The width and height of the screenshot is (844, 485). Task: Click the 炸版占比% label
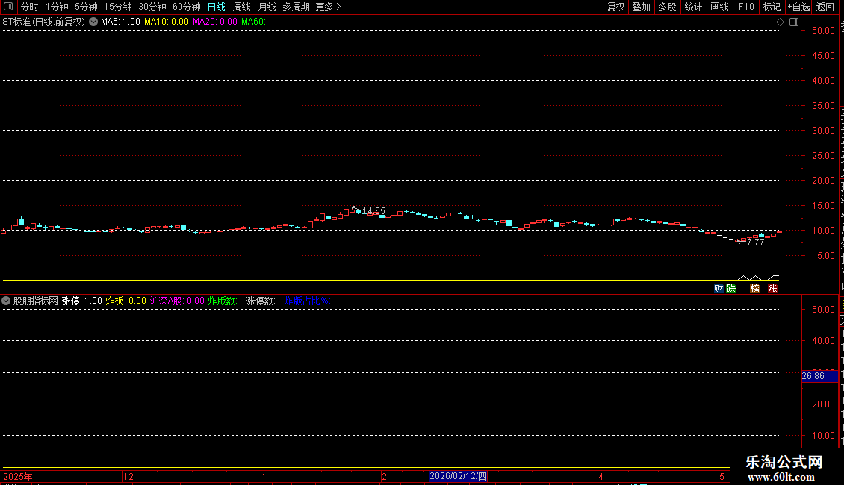pos(310,301)
